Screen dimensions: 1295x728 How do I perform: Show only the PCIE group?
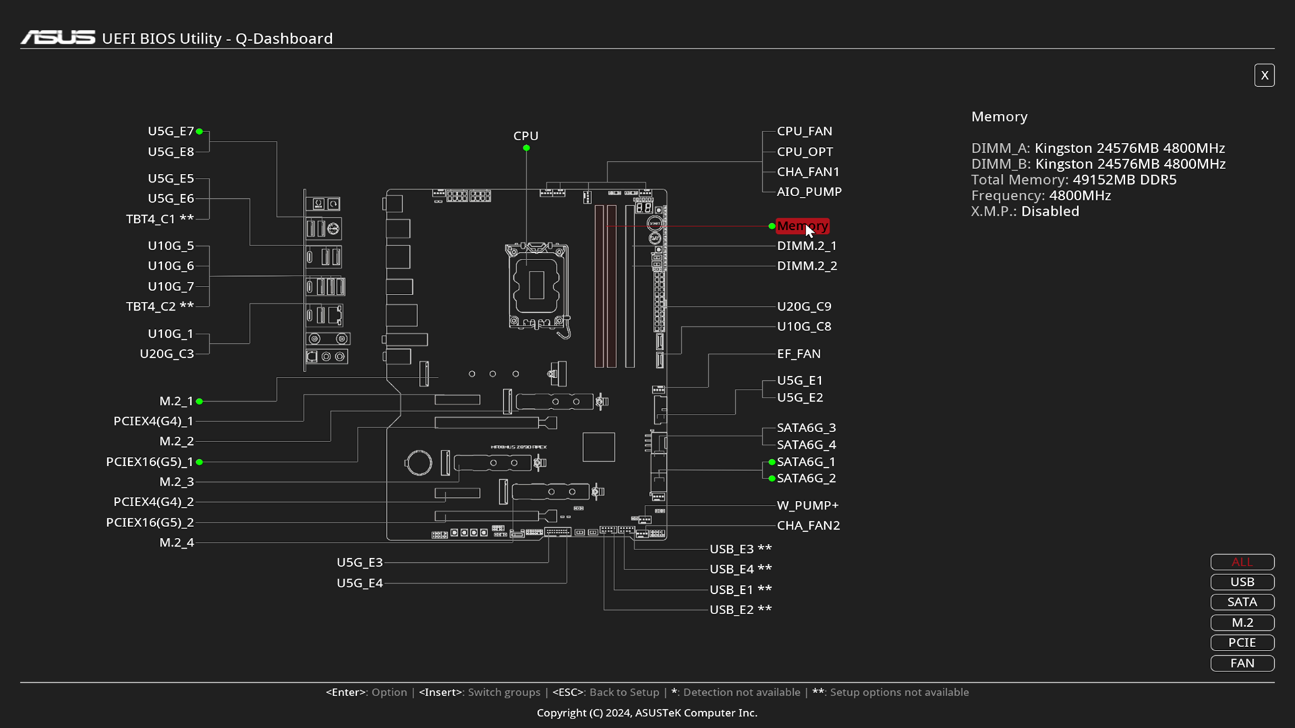[x=1242, y=643]
